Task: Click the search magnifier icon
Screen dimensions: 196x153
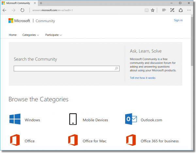Action: coord(116,68)
